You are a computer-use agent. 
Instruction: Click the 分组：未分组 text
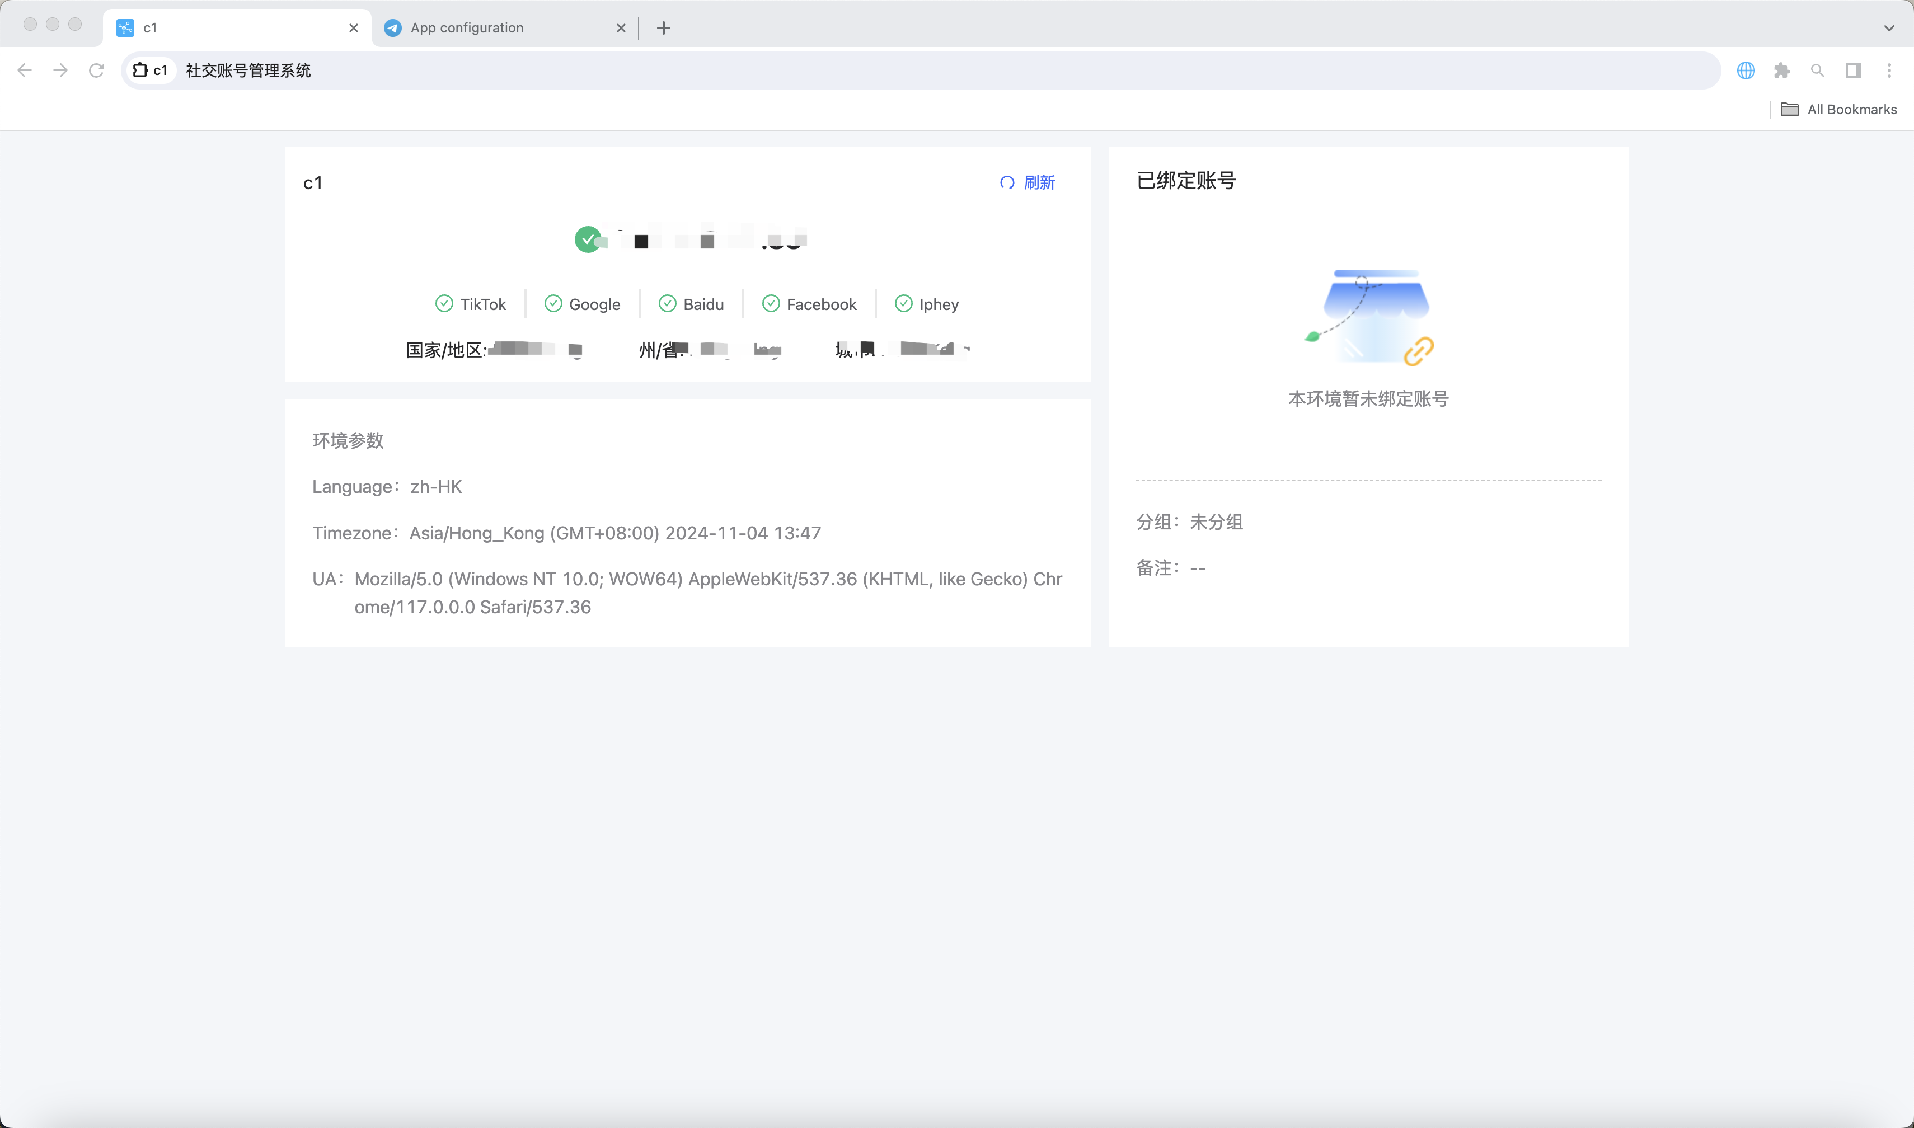click(1189, 521)
